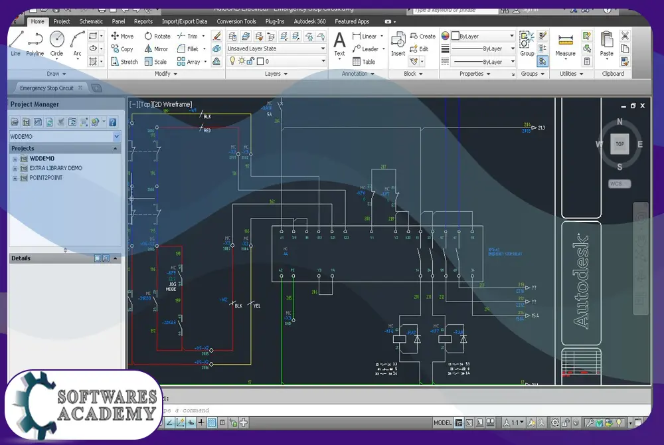Image resolution: width=664 pixels, height=445 pixels.
Task: Click Create block button
Action: (422, 37)
